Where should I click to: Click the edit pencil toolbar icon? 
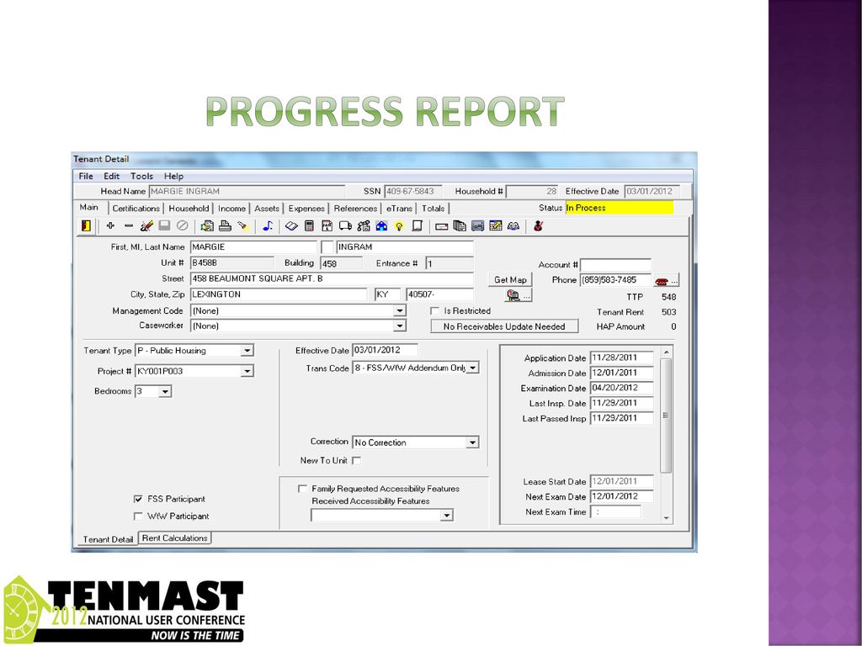click(x=146, y=225)
